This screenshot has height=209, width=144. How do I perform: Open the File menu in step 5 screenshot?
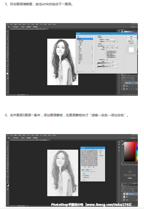coord(11,25)
